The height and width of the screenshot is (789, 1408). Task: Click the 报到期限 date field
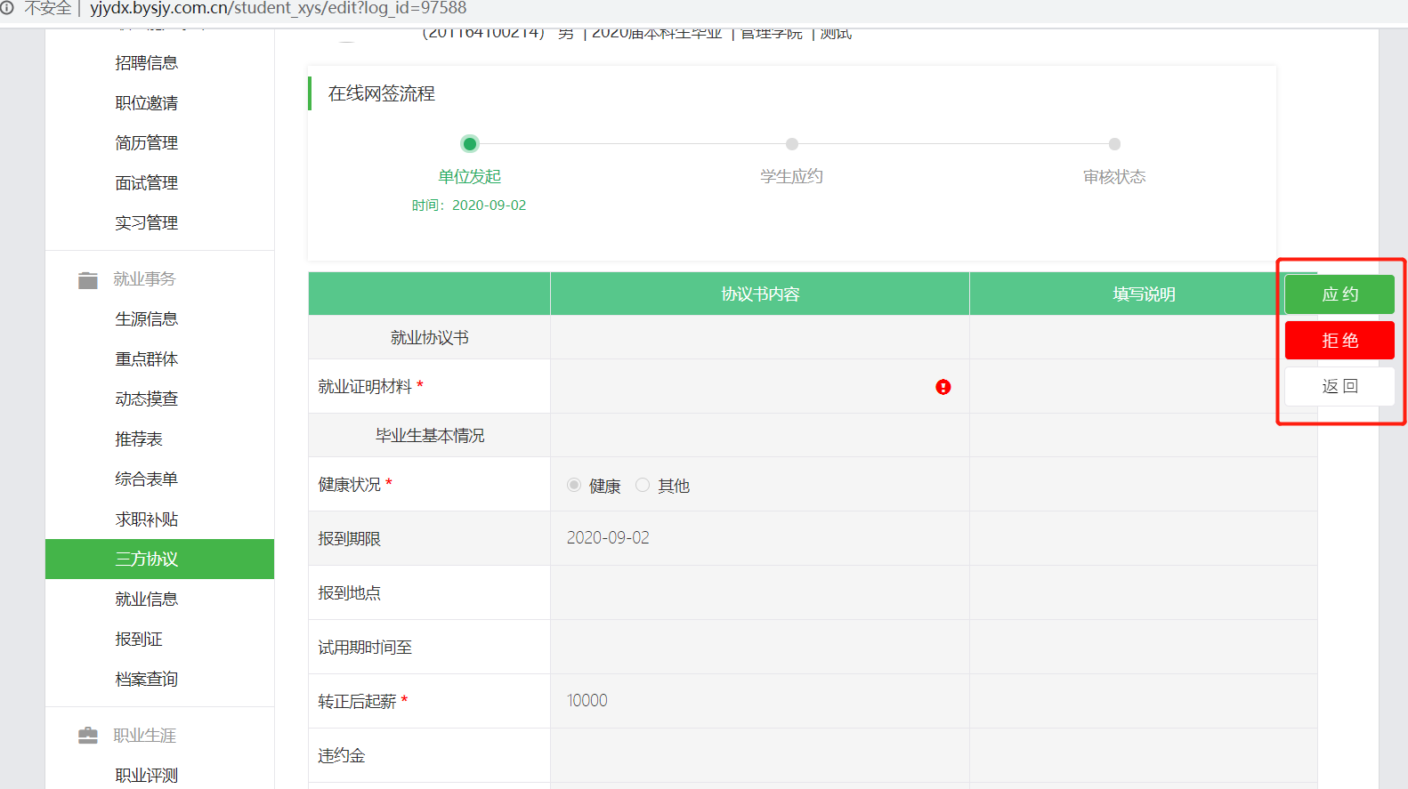(758, 538)
